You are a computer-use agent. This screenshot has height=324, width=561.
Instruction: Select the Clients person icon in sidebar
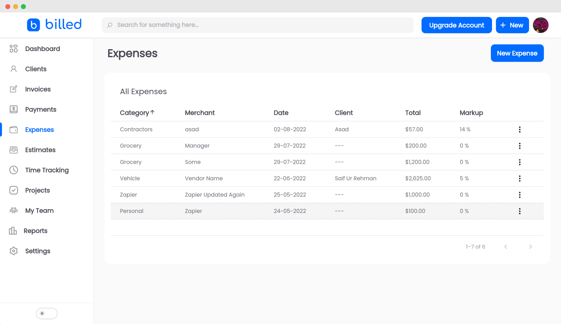point(13,69)
